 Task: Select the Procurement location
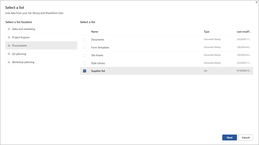[x=41, y=45]
